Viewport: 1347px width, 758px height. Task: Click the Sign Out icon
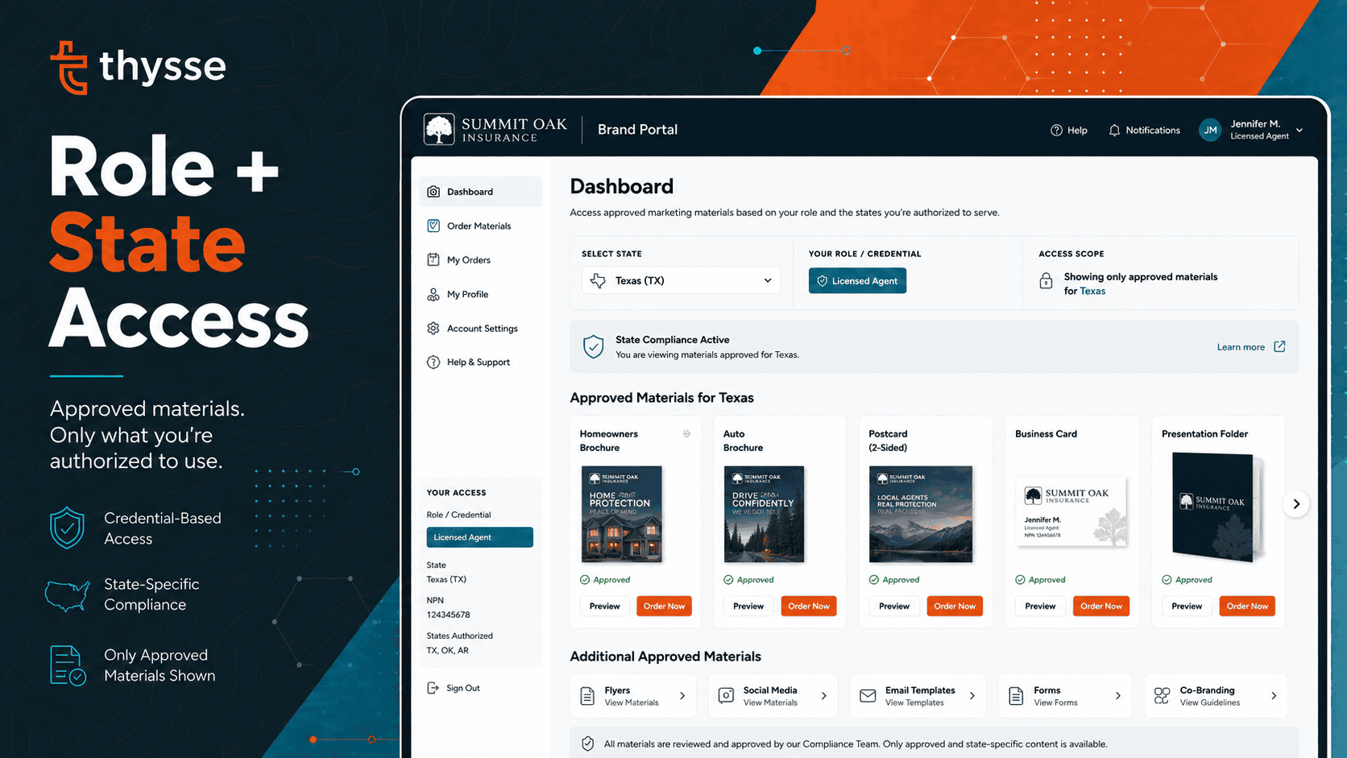point(433,688)
